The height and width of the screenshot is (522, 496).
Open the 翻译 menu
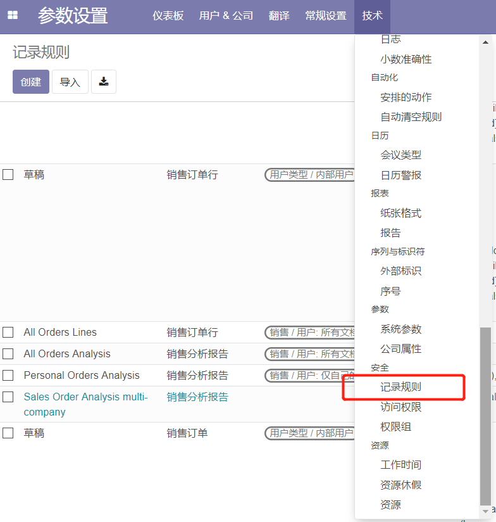click(279, 16)
